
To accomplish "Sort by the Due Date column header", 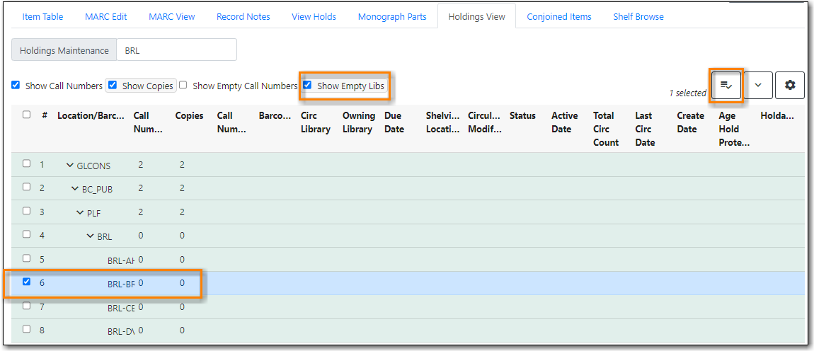I will [x=394, y=122].
